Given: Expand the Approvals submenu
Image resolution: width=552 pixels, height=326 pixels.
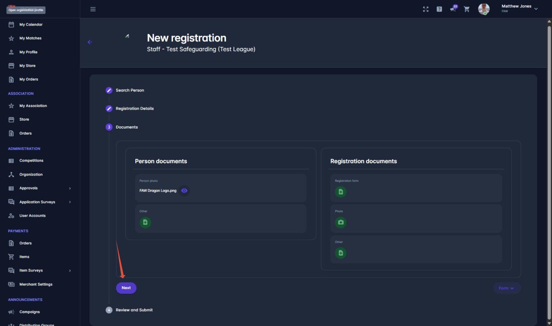Looking at the screenshot, I should (70, 188).
